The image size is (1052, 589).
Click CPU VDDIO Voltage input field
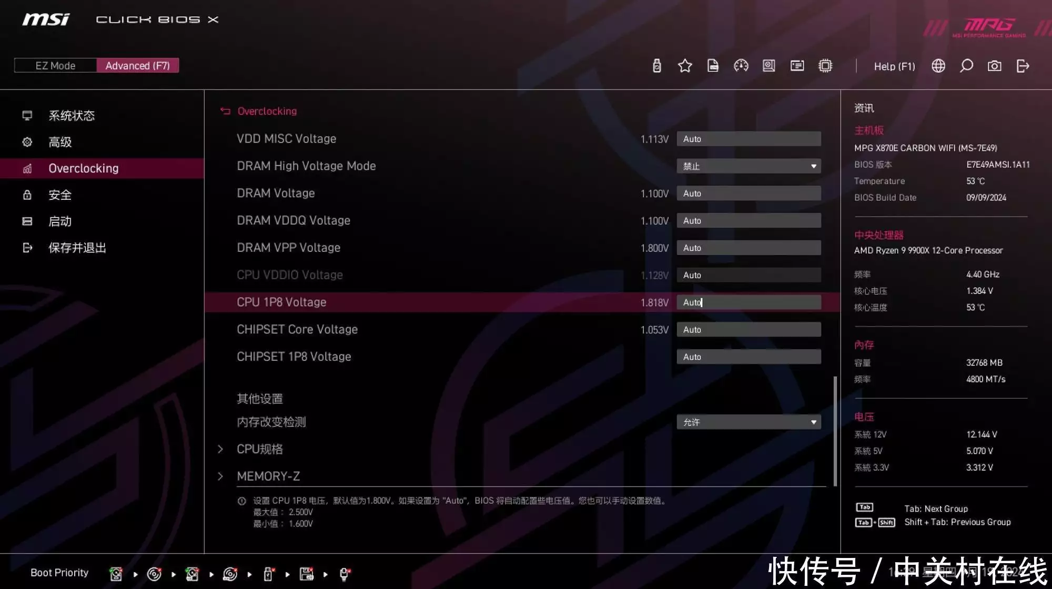coord(748,275)
